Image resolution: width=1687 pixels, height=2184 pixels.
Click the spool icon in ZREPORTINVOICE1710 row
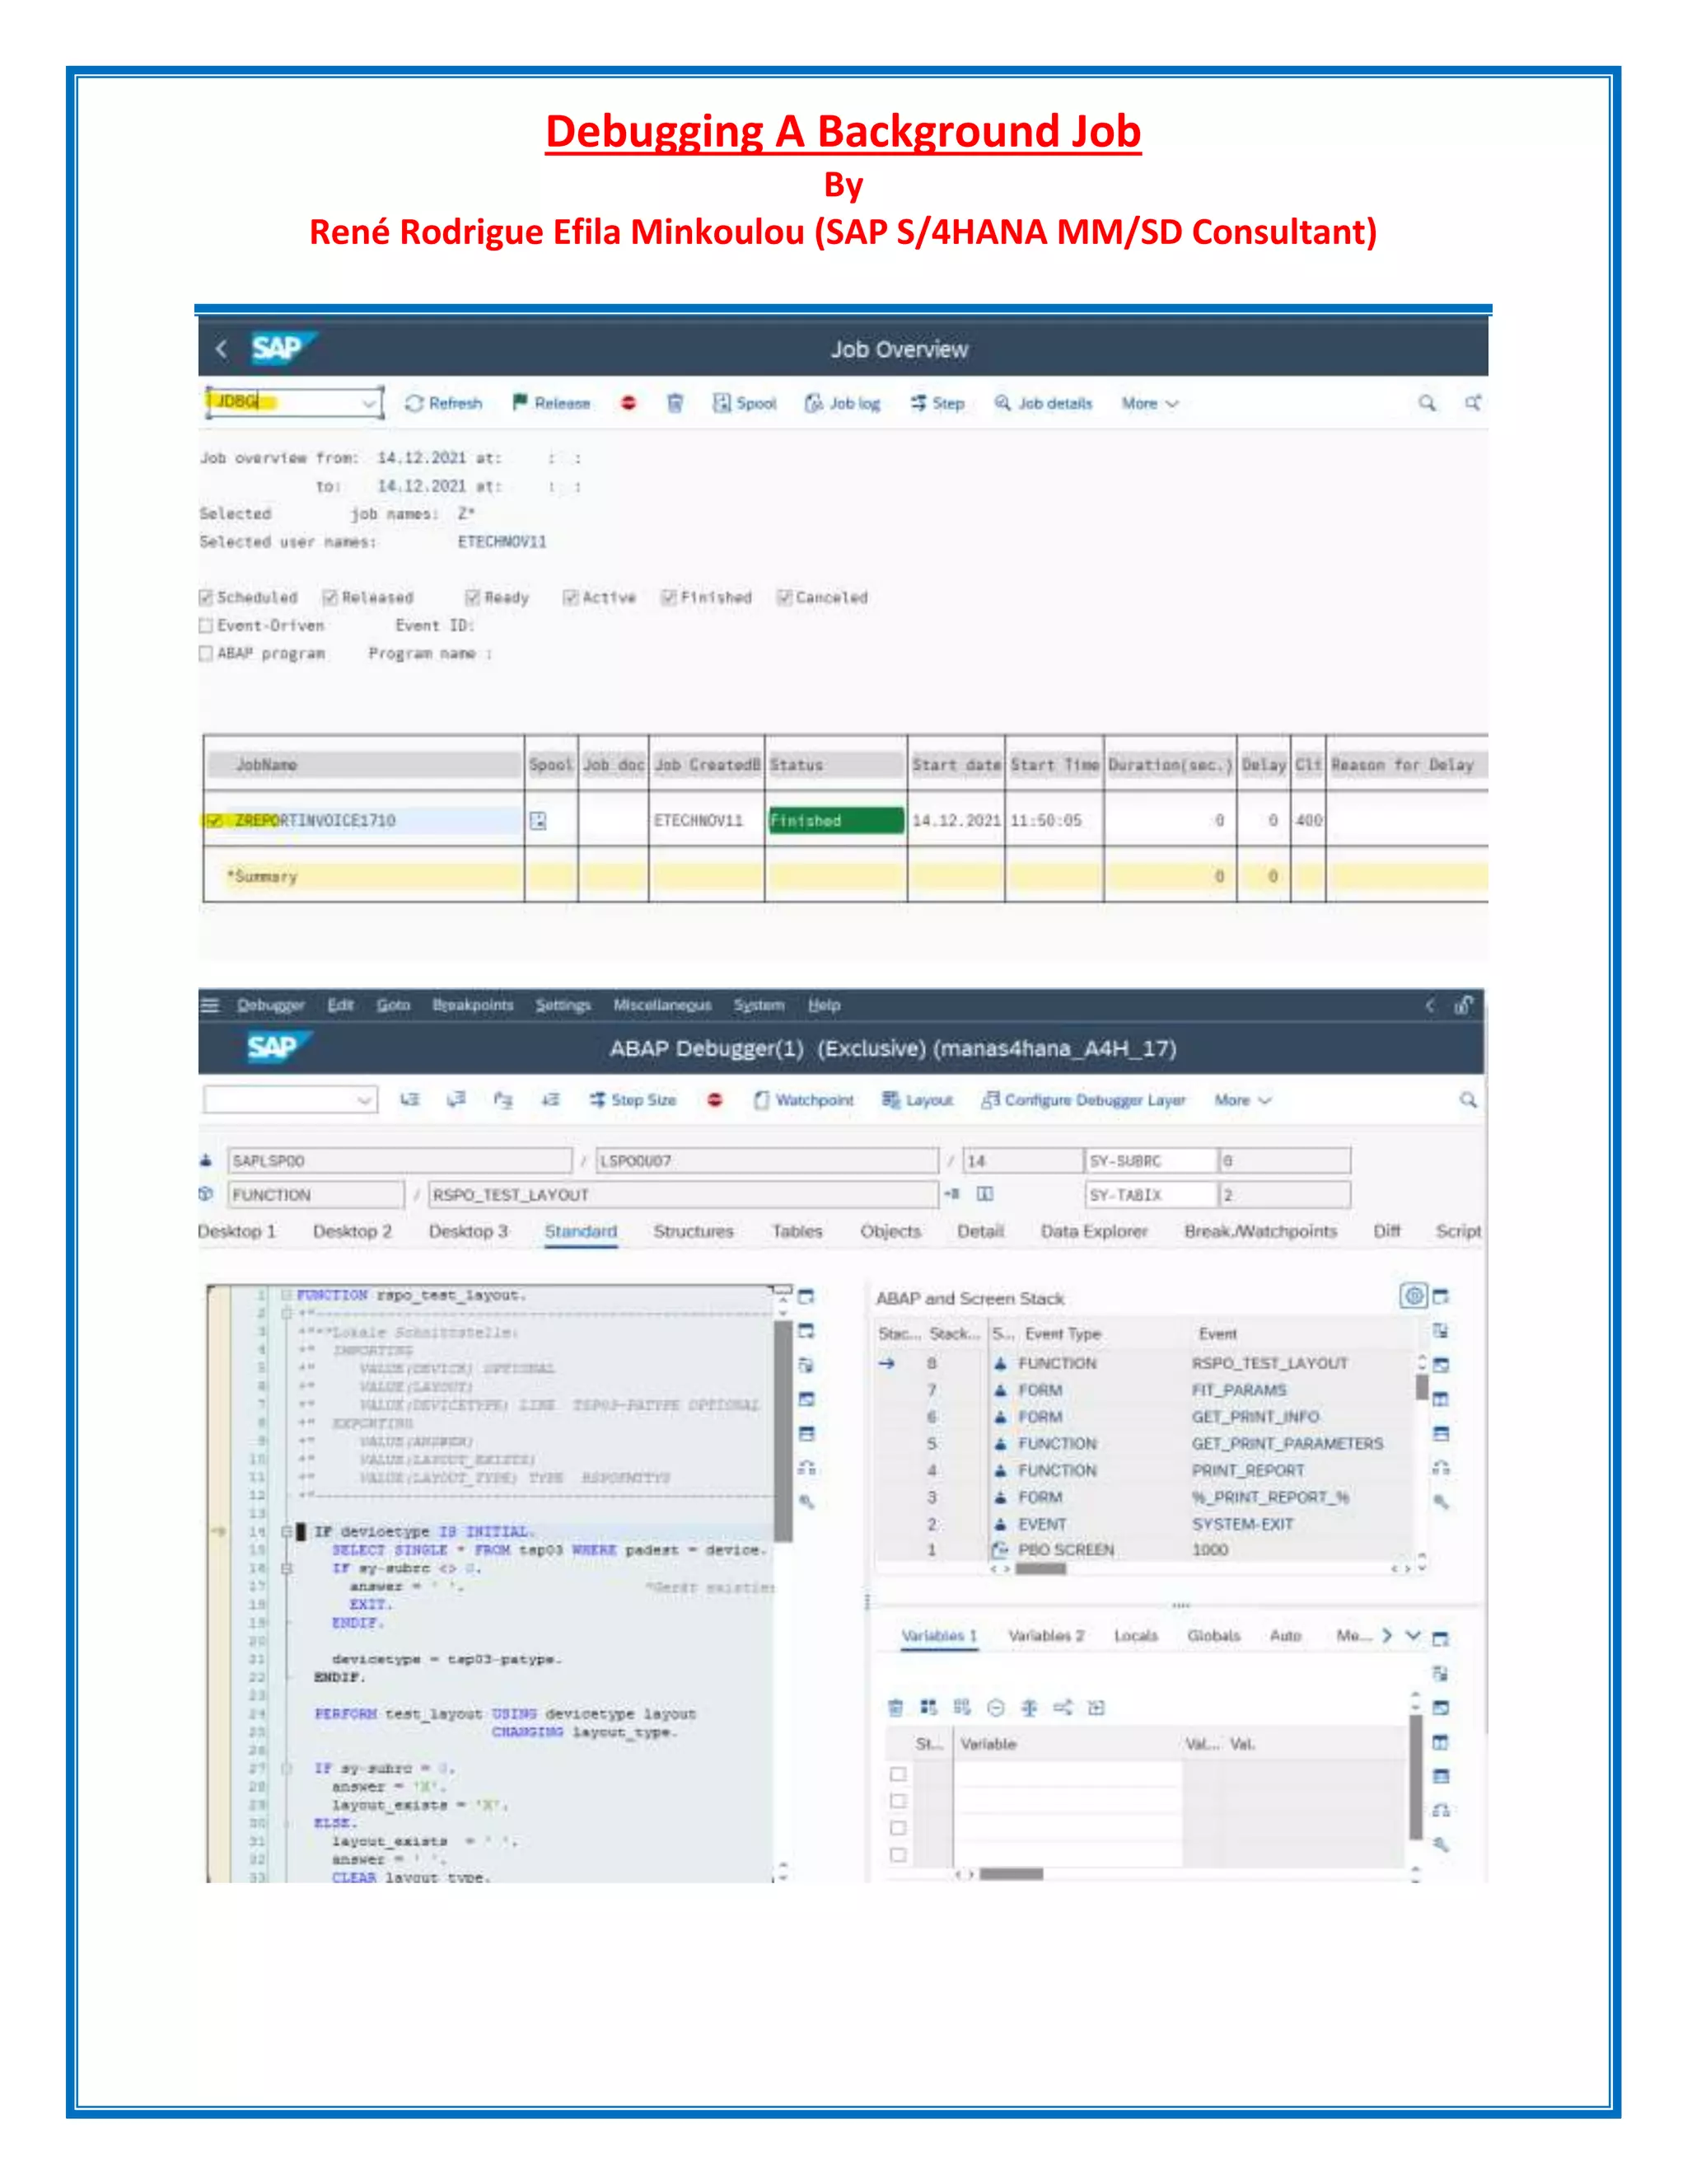[538, 821]
